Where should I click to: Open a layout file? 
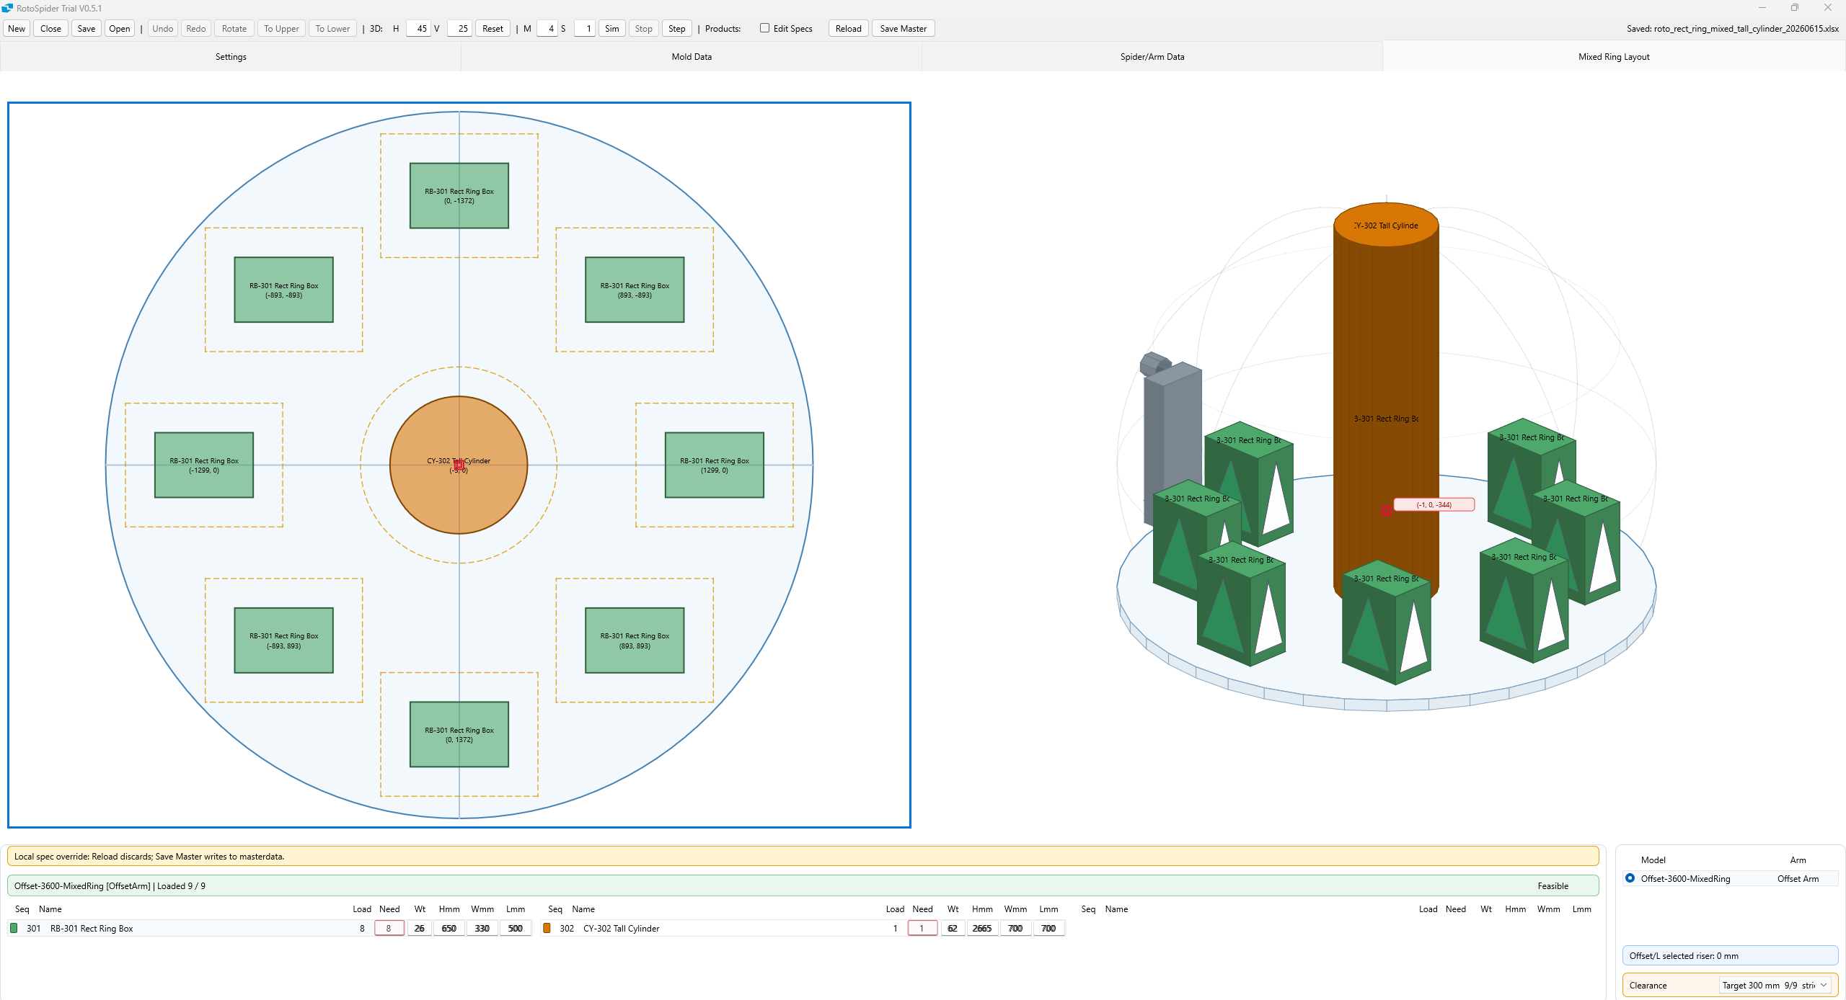tap(120, 29)
